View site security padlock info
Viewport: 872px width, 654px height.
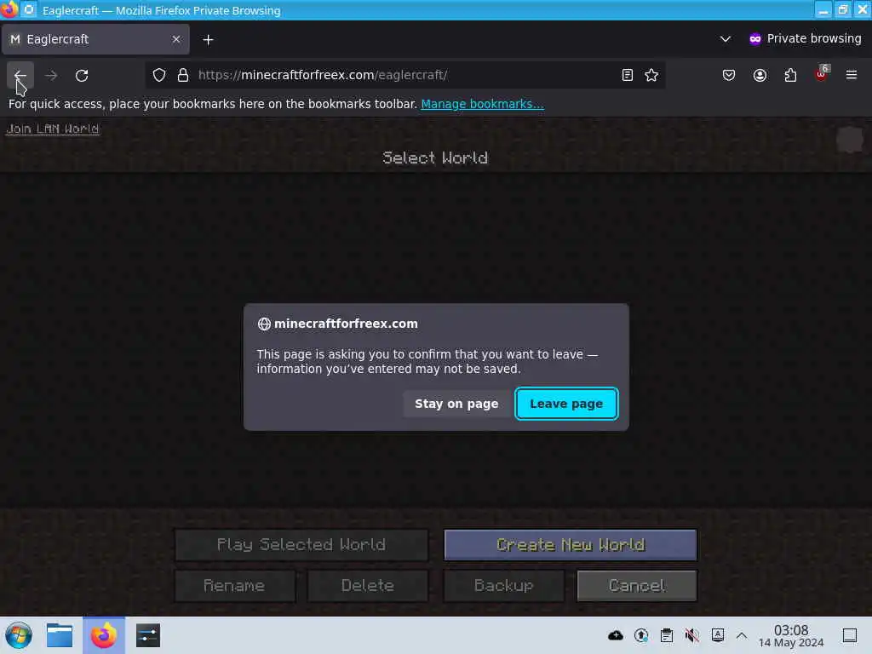pos(183,75)
